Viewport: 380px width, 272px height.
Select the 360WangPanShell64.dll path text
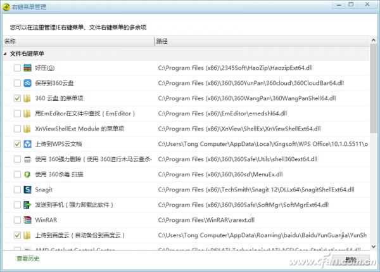tap(247, 98)
